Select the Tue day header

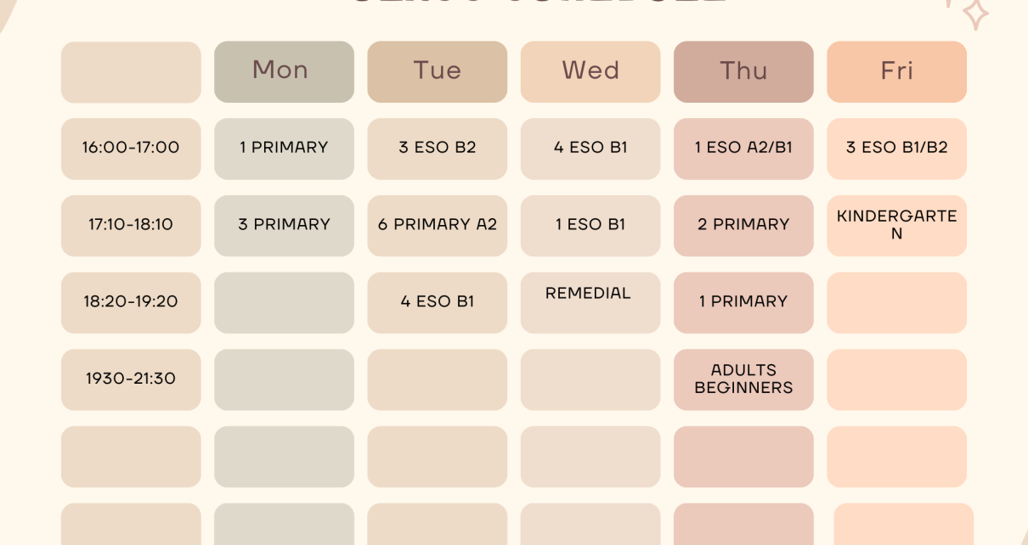click(437, 71)
